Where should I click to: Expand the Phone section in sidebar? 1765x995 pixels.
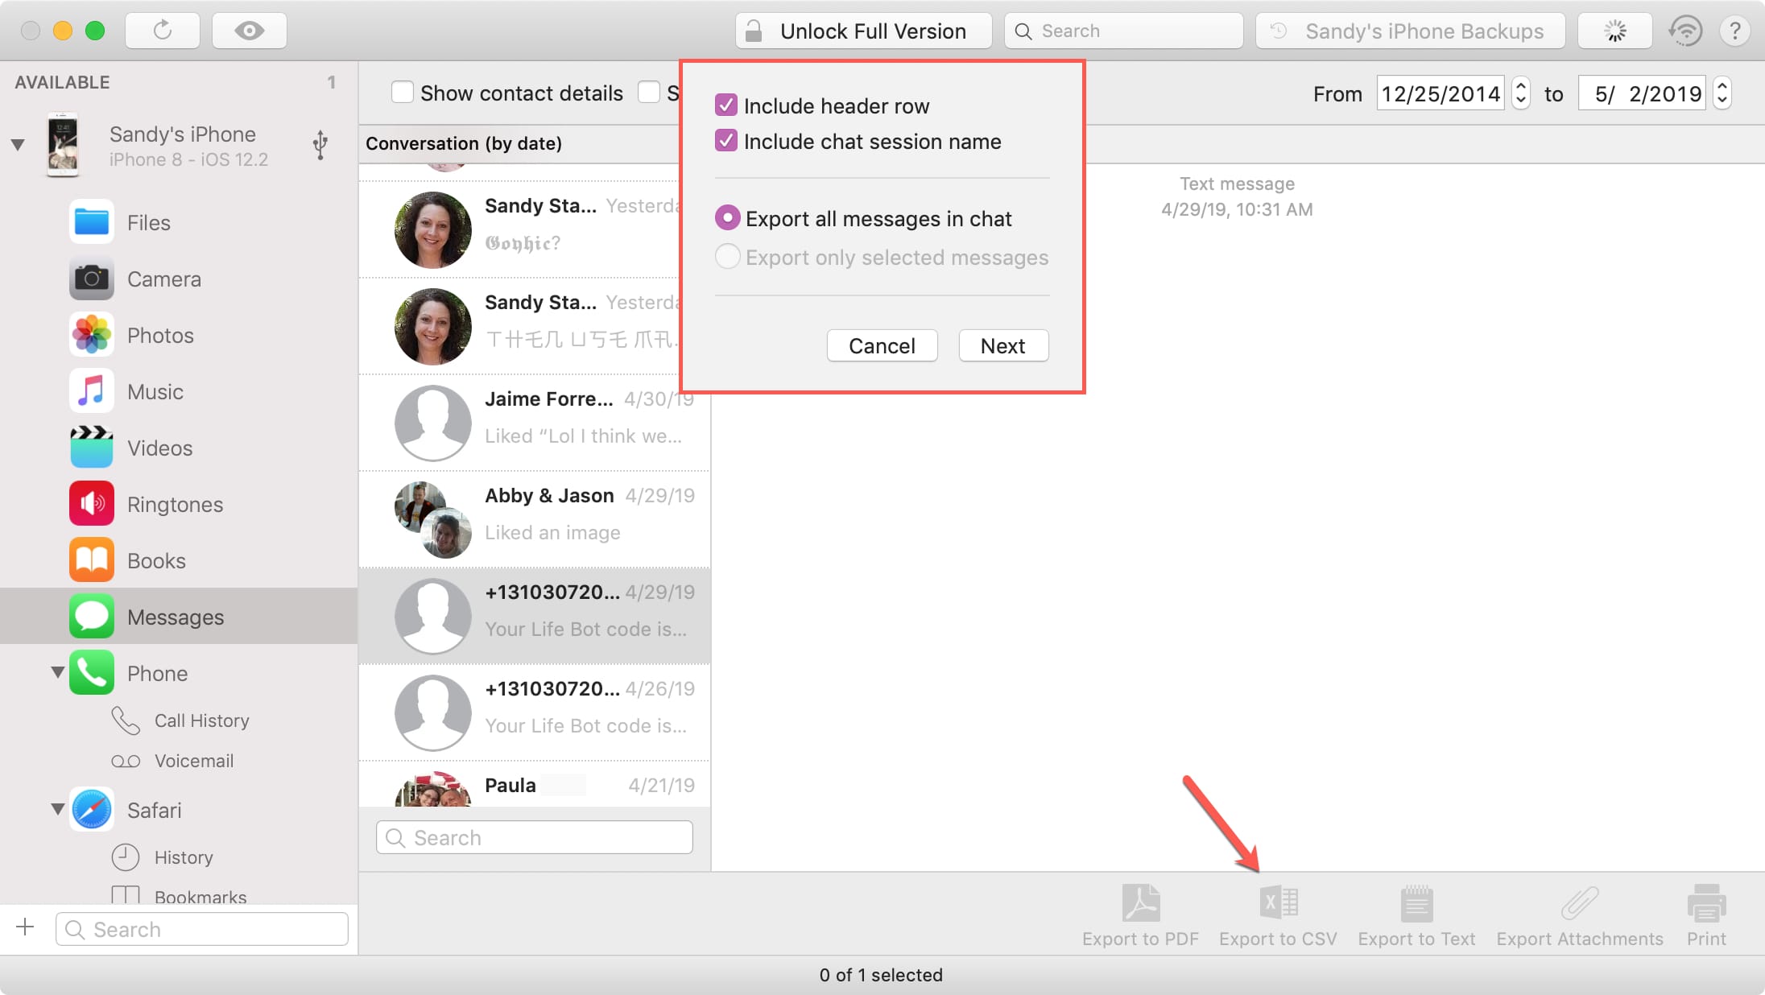(57, 673)
